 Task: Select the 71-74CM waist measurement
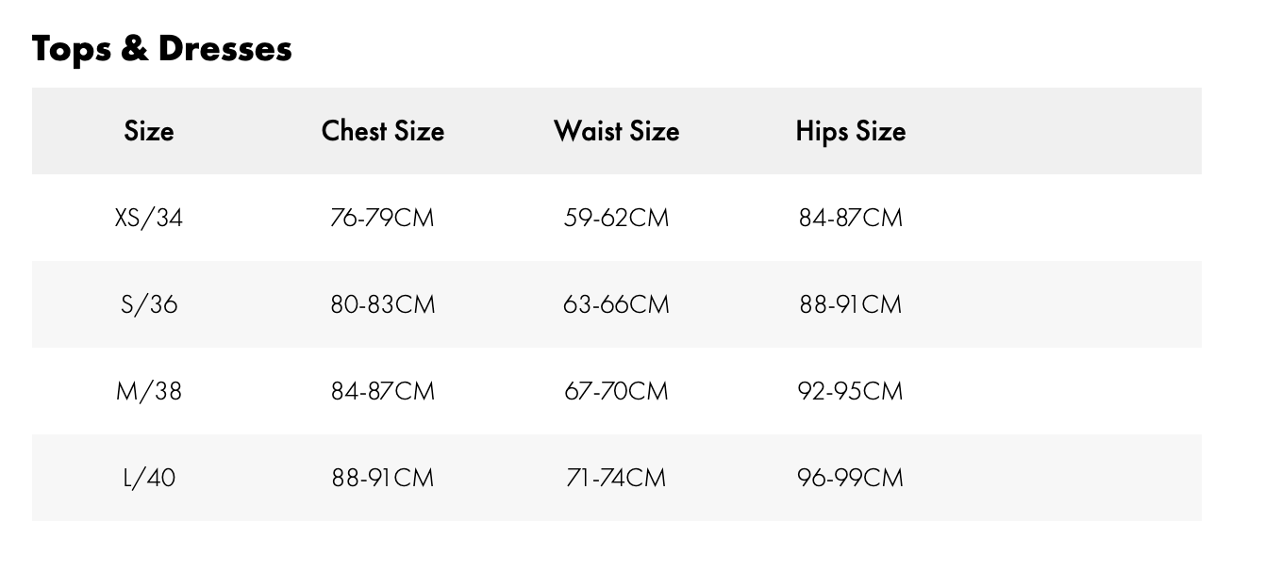point(616,478)
